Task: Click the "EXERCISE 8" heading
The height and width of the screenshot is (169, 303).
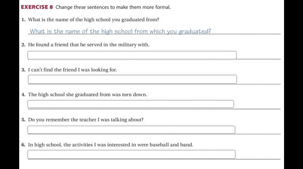Action: pyautogui.click(x=37, y=7)
